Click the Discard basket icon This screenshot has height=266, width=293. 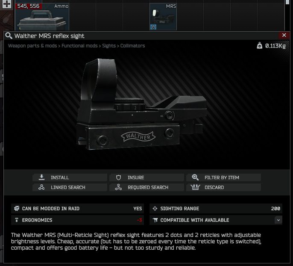pos(195,187)
